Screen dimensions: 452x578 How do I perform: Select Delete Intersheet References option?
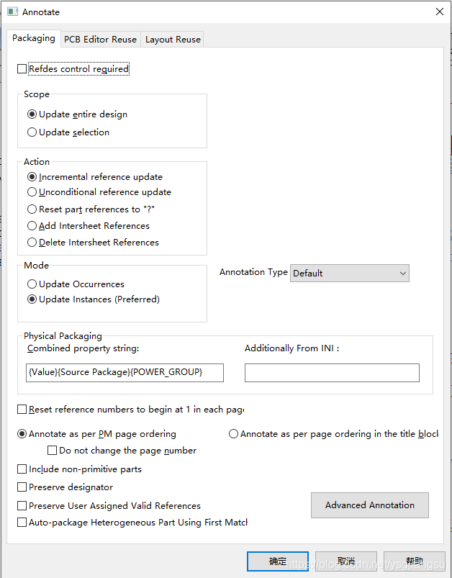[32, 243]
